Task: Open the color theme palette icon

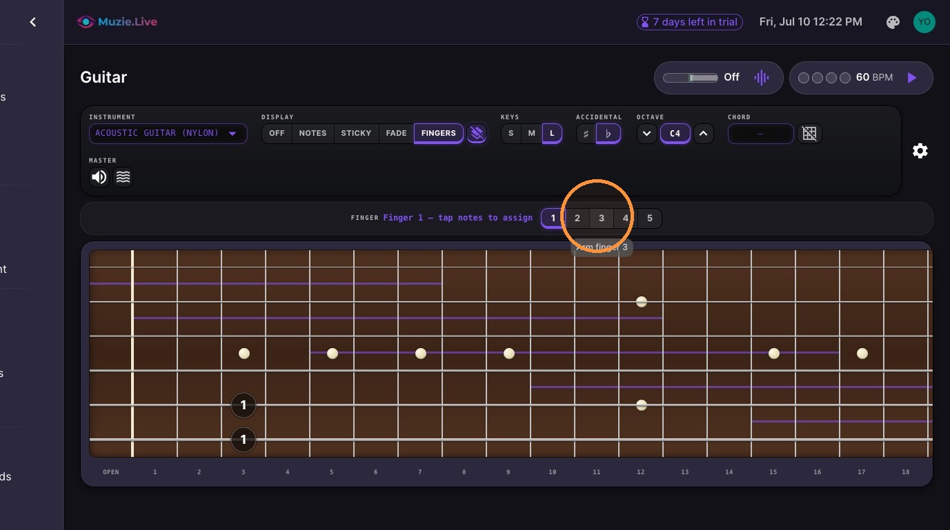Action: click(893, 22)
